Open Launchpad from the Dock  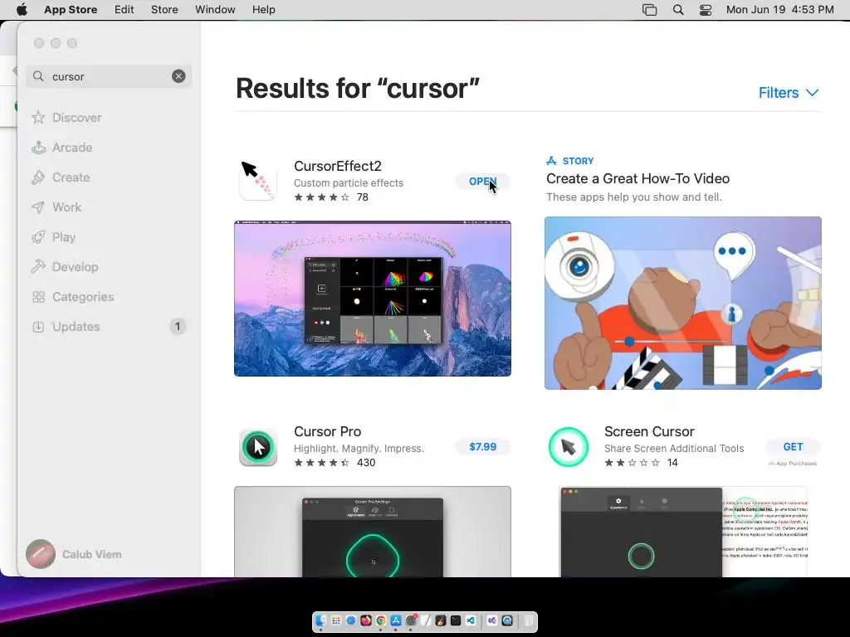click(336, 620)
